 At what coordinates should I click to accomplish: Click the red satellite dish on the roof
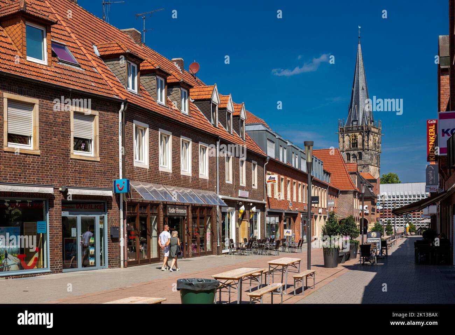194,68
